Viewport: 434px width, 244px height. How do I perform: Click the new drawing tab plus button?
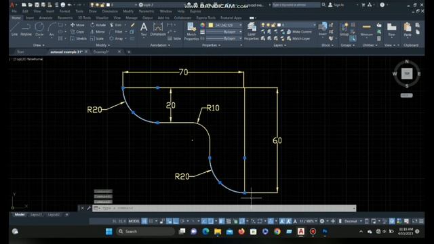pyautogui.click(x=129, y=52)
